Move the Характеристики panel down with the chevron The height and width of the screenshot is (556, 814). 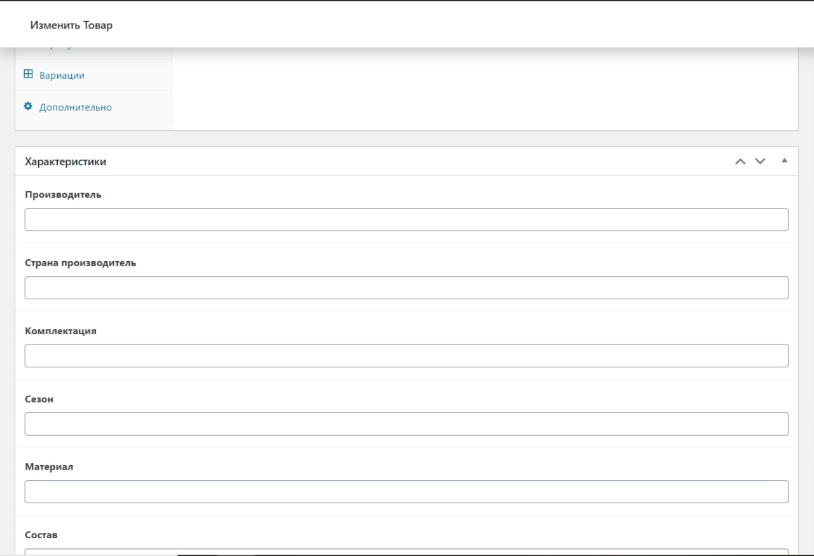coord(760,161)
